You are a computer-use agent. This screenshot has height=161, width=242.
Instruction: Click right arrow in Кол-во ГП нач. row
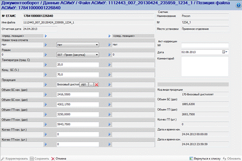coord(109,134)
